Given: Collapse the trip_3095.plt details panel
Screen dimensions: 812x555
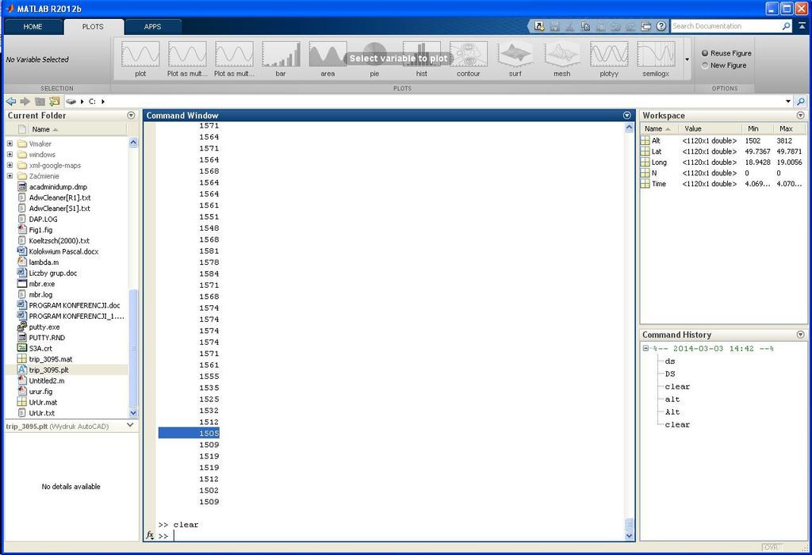Looking at the screenshot, I should coord(130,425).
